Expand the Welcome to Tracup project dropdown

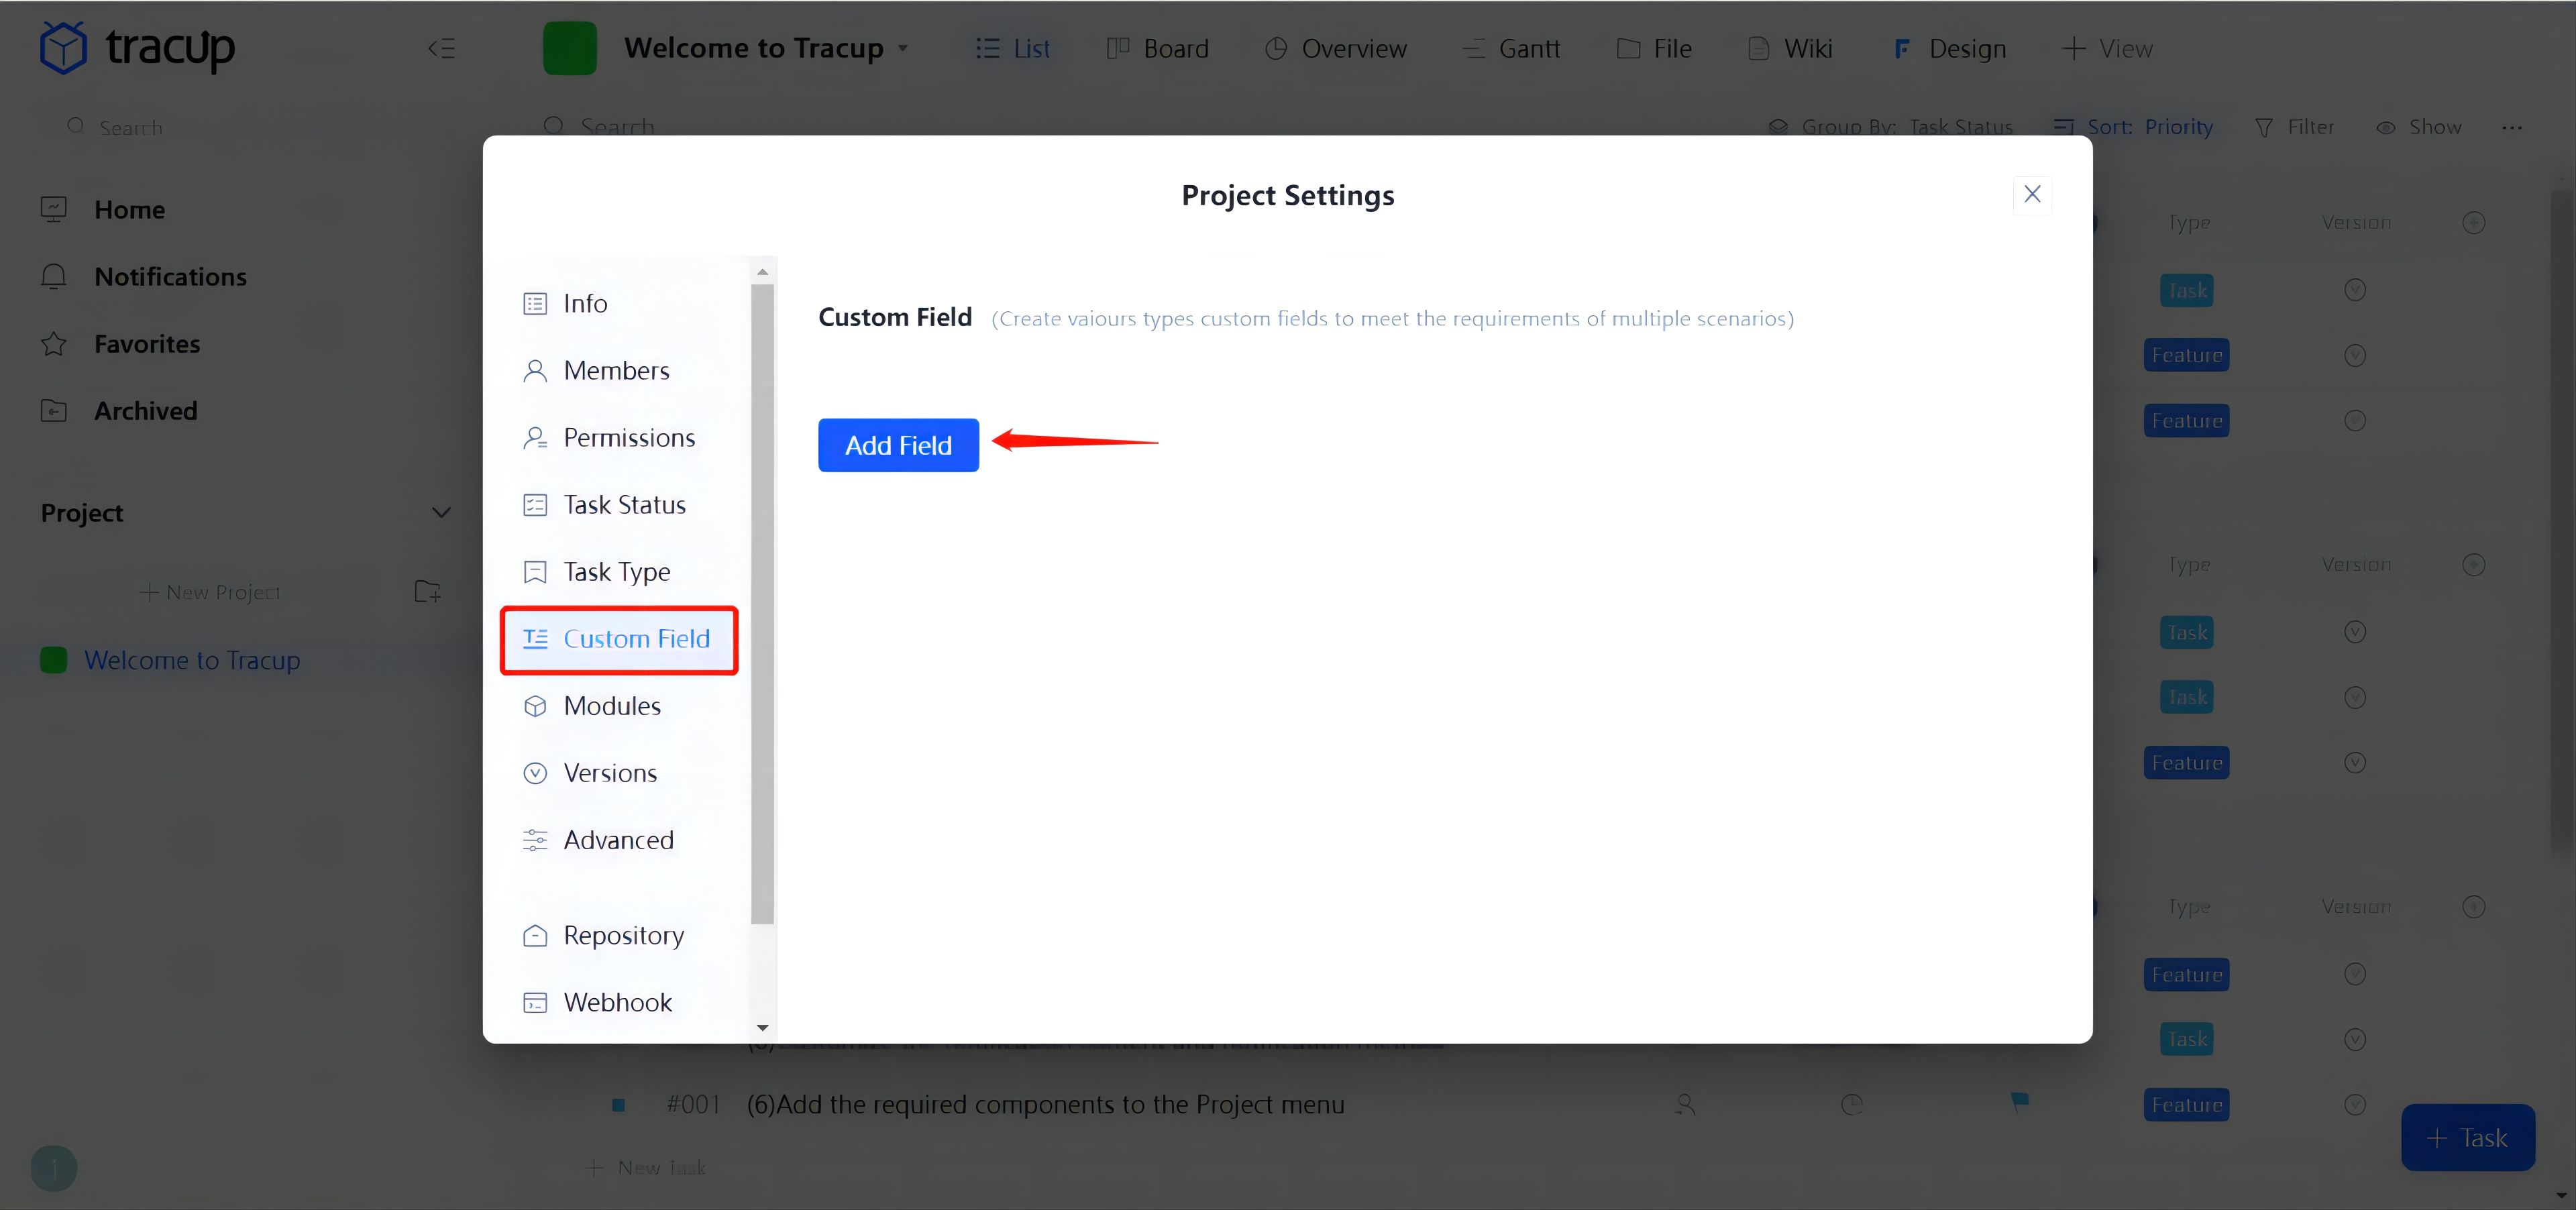click(x=903, y=48)
